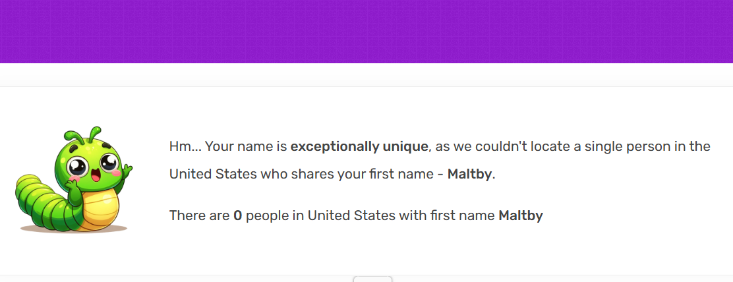Click the partially visible tab at bottom
Screen dimensions: 733x282
tap(372, 279)
